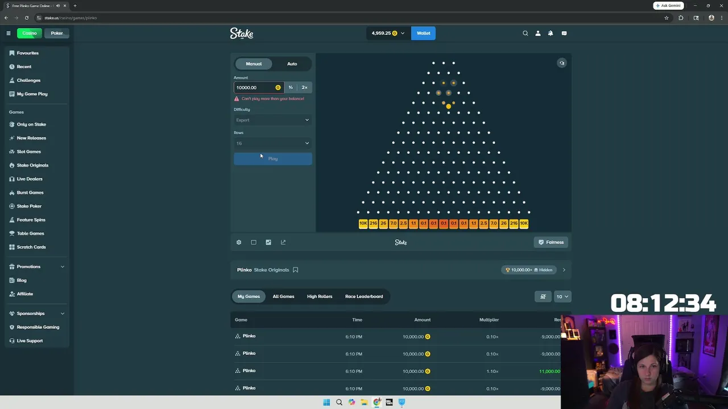Expand the Sponsorships section
Viewport: 728px width, 409px height.
pos(37,314)
